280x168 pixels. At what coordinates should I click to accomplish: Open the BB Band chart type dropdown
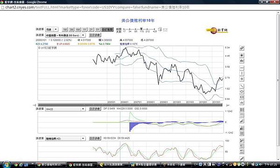click(65, 35)
